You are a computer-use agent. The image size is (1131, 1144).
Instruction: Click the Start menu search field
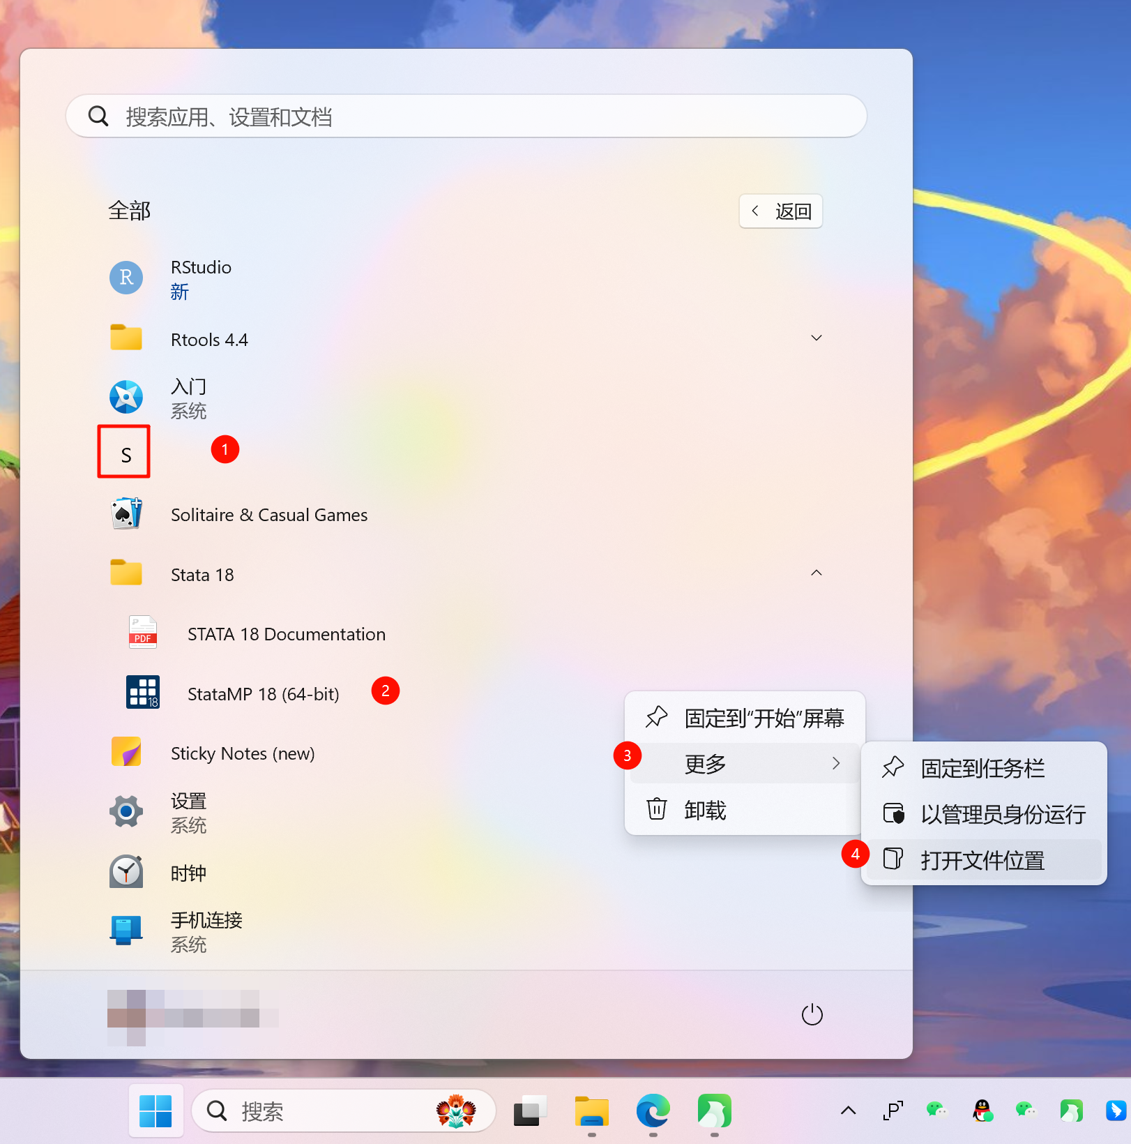(466, 116)
